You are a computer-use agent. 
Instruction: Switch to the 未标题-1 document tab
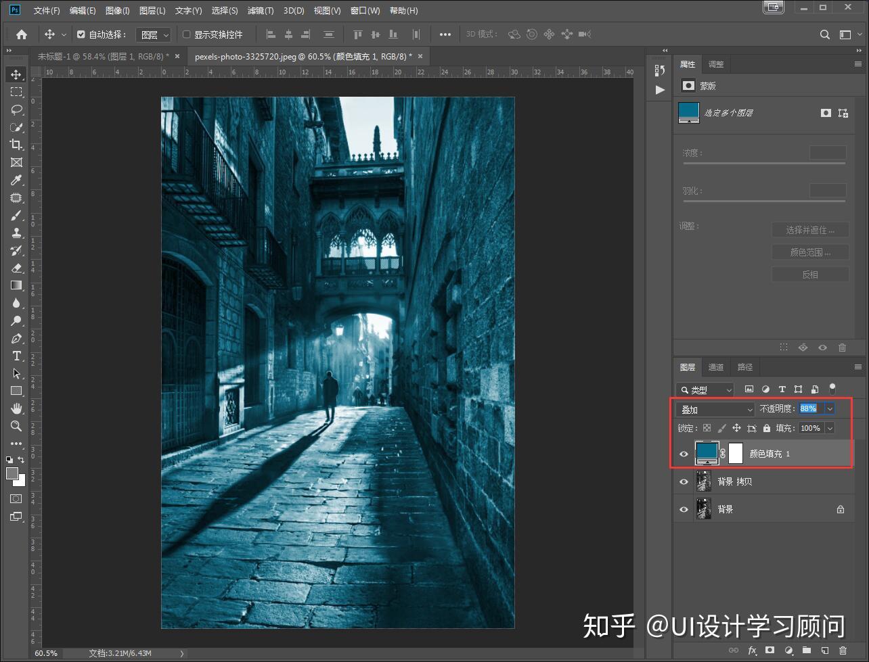tap(103, 57)
